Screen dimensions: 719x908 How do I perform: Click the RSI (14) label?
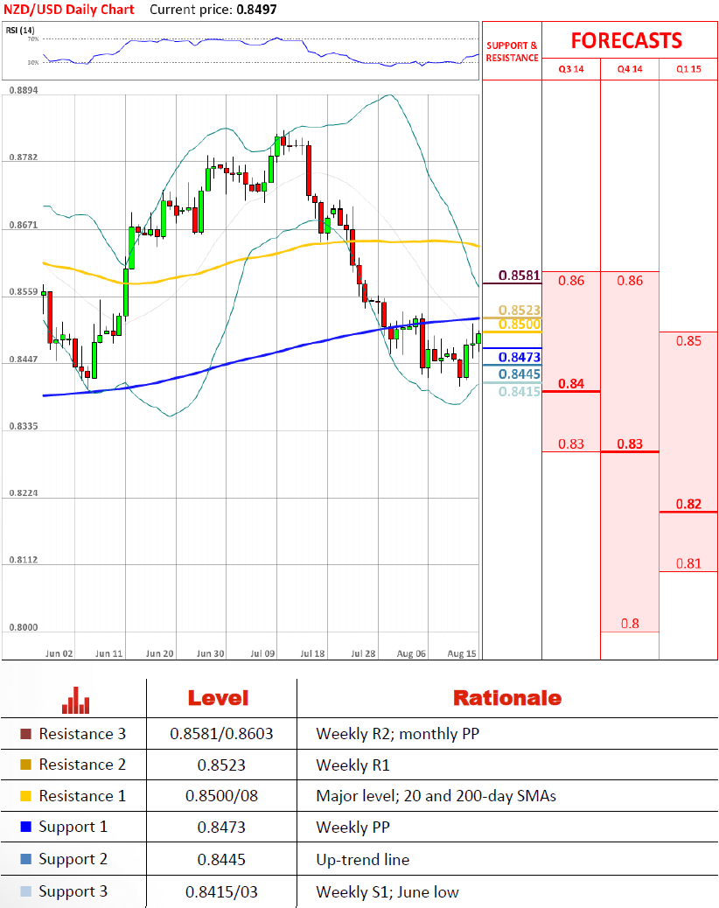pyautogui.click(x=20, y=30)
